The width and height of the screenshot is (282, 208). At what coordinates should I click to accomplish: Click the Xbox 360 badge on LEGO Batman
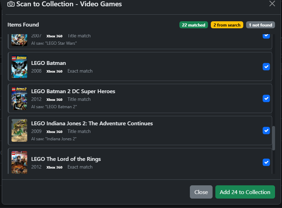[54, 71]
